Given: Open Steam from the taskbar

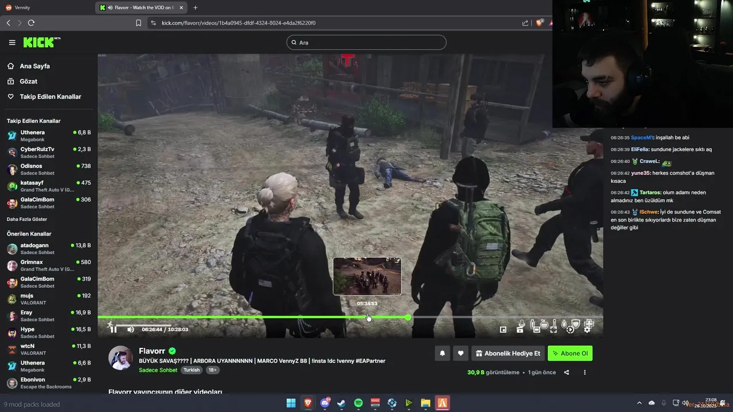Looking at the screenshot, I should (342, 403).
